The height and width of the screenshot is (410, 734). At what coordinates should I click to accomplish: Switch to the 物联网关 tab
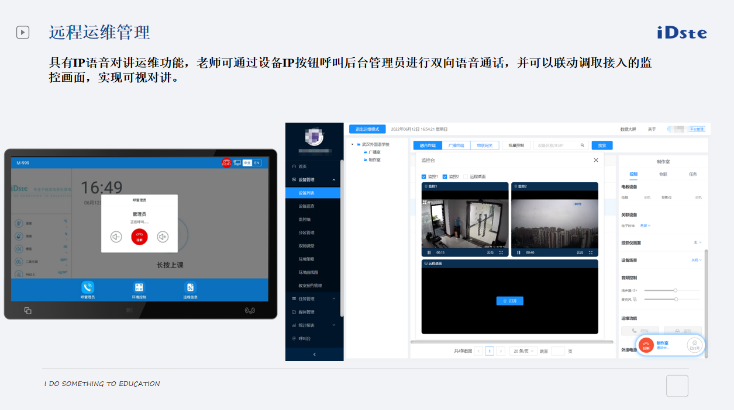(x=485, y=145)
